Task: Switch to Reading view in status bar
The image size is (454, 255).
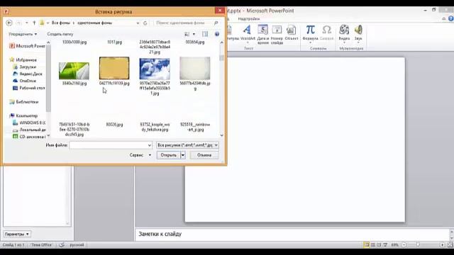Action: tap(379, 245)
